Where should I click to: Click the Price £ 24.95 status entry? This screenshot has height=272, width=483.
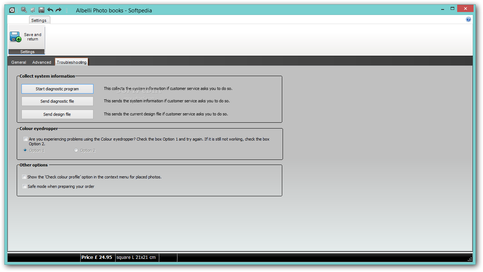click(x=97, y=257)
